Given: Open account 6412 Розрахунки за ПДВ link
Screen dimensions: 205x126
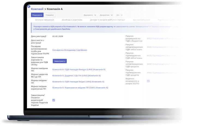Looking at the screenshot, I should (x=165, y=39).
